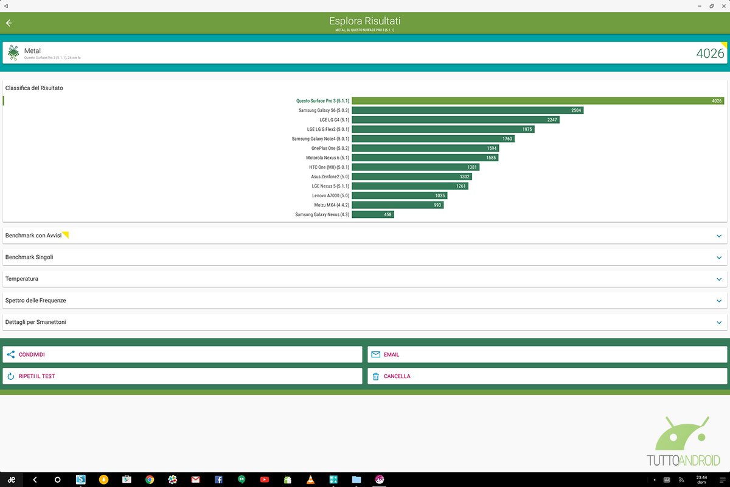Click the LGE Nexus 5 score bar

[x=410, y=186]
